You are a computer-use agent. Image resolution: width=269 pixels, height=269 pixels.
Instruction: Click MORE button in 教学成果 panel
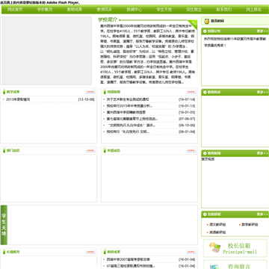point(90,92)
